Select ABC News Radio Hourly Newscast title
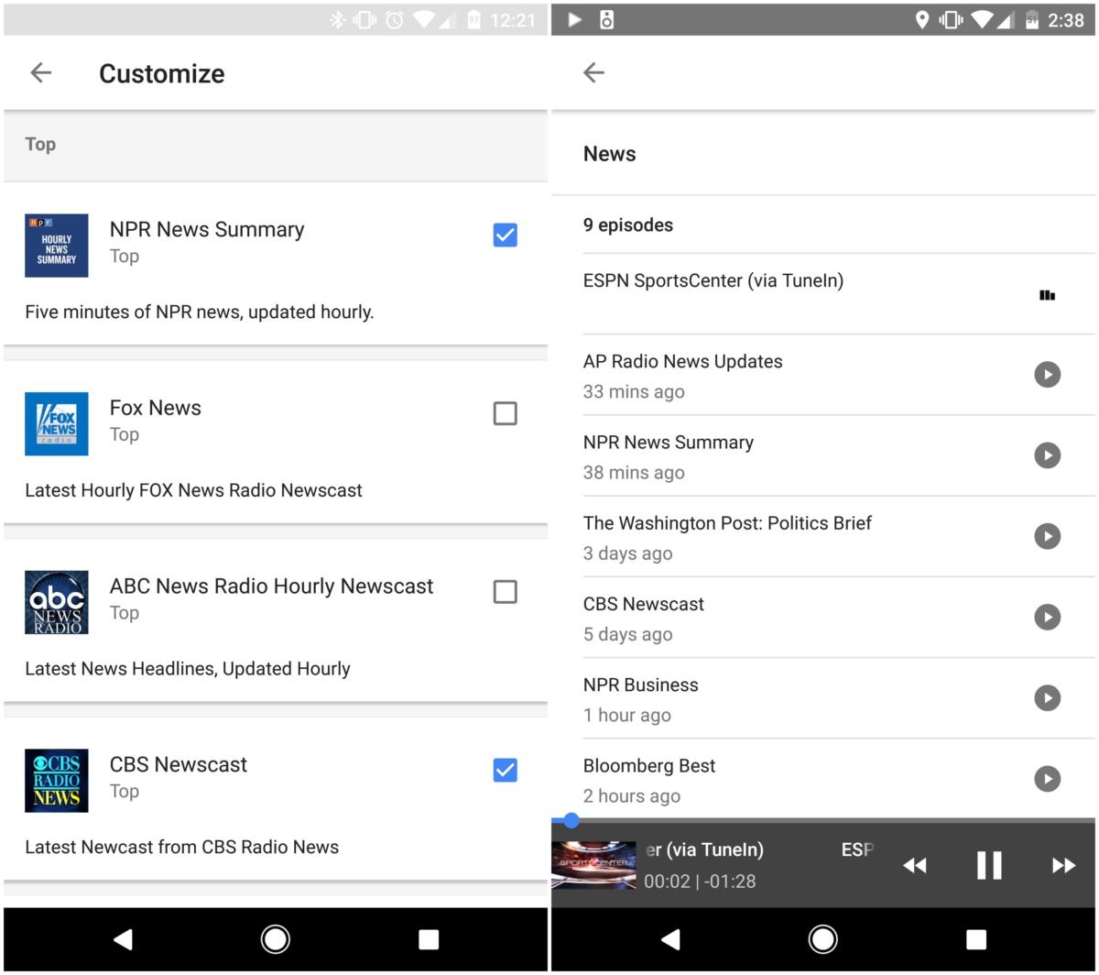 pyautogui.click(x=271, y=586)
